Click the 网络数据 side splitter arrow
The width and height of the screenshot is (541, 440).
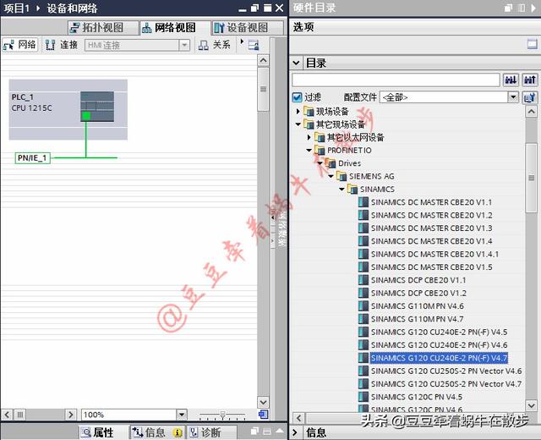pos(273,218)
